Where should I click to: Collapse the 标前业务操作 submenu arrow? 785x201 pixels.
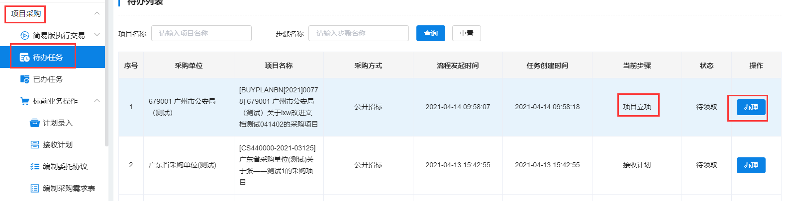(x=97, y=101)
